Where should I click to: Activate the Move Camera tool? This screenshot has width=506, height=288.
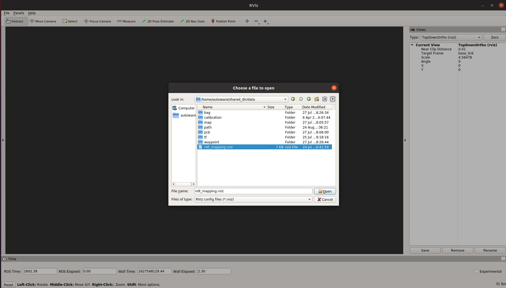43,21
